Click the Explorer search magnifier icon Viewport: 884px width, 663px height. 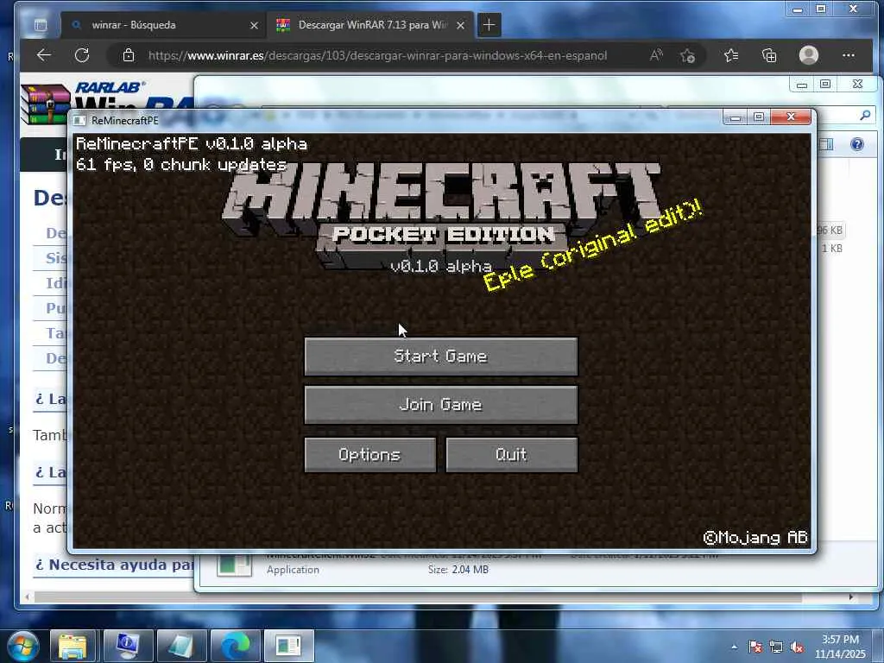point(865,115)
